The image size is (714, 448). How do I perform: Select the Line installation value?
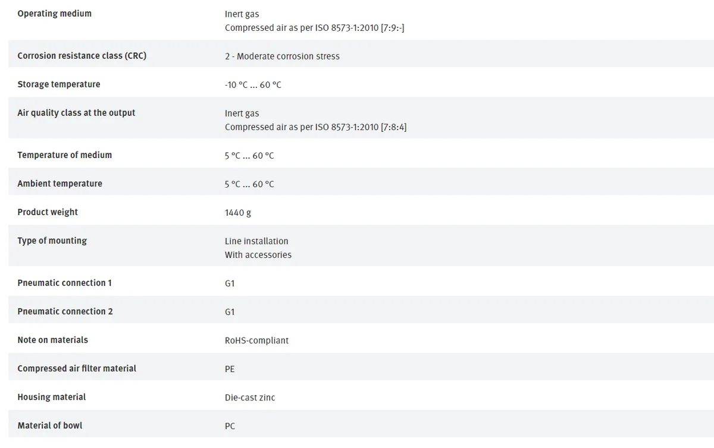point(256,241)
